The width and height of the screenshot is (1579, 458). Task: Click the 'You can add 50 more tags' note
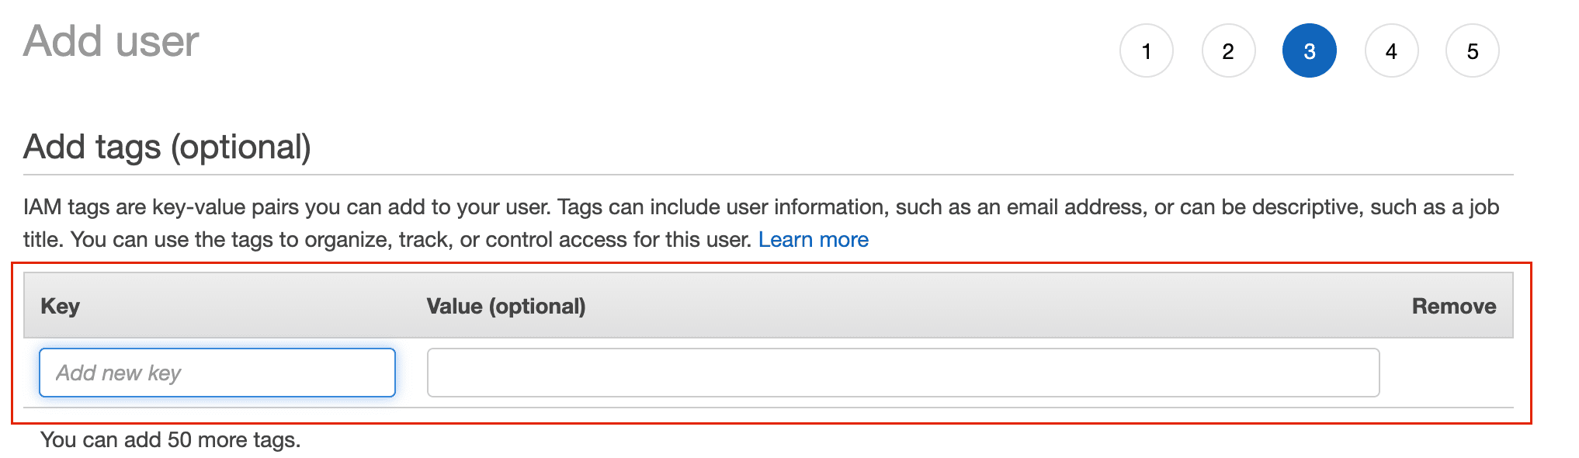(x=170, y=440)
